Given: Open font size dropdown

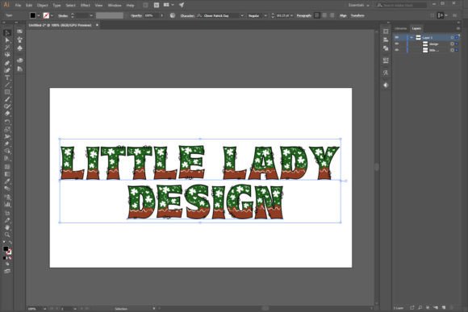Looking at the screenshot, I should coord(291,15).
